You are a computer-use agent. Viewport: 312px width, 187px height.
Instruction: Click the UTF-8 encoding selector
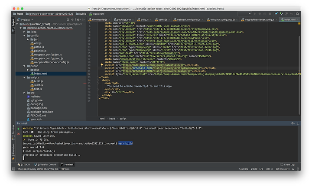point(270,169)
